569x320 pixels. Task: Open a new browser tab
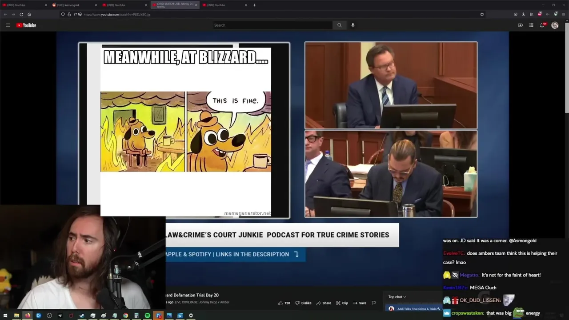point(254,5)
